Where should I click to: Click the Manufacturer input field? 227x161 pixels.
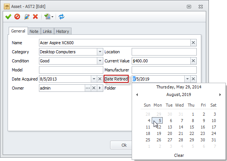[164, 70]
